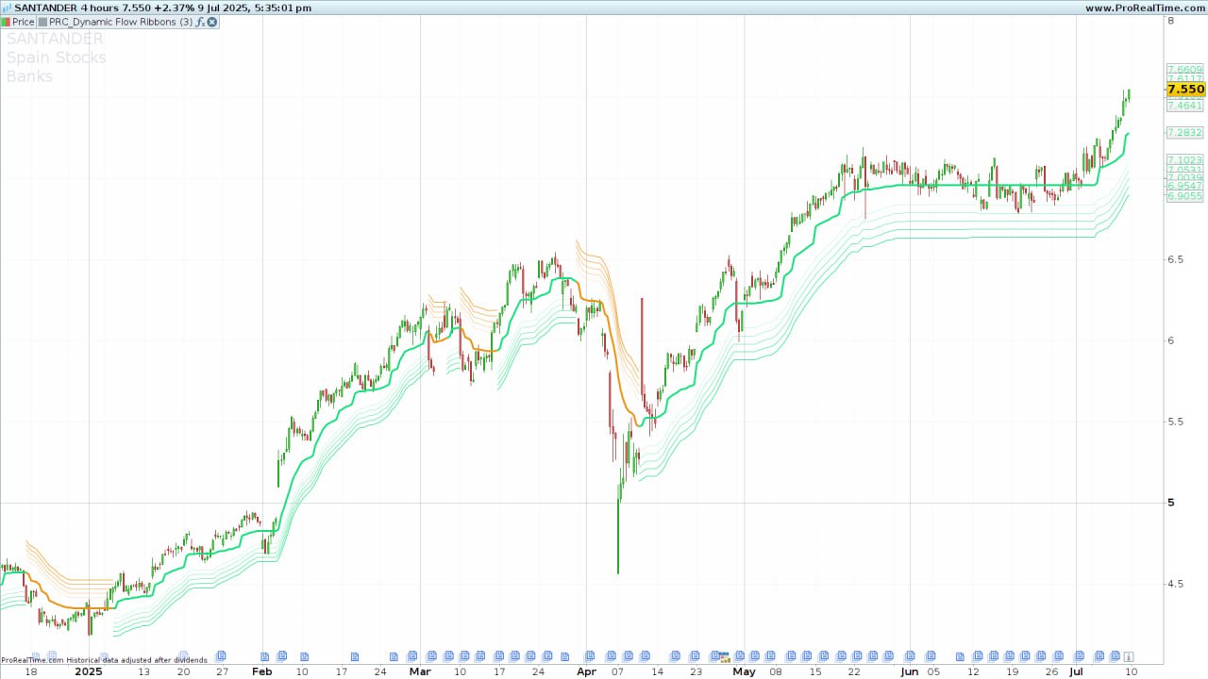This screenshot has height=679, width=1208.
Task: Click the May label on the time axis
Action: (745, 671)
